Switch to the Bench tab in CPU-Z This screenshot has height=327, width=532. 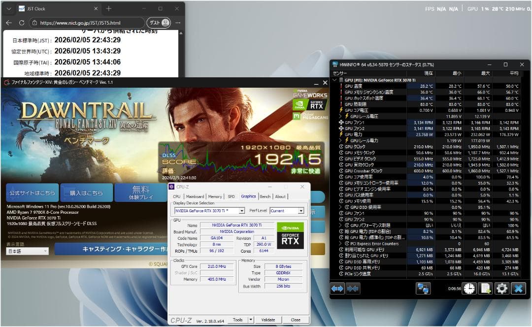click(266, 196)
